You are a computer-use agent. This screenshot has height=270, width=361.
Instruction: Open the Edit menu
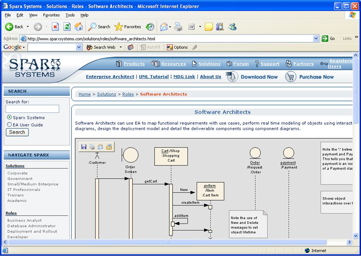[20, 15]
